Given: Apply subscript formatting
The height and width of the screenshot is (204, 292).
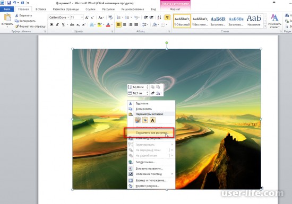Looking at the screenshot, I should click(x=78, y=24).
